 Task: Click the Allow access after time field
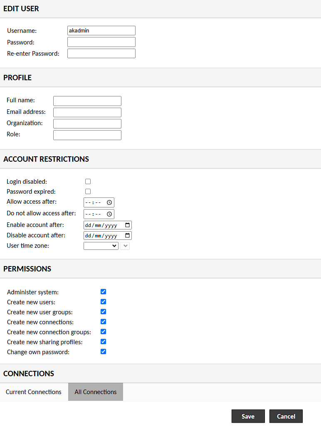pos(99,202)
